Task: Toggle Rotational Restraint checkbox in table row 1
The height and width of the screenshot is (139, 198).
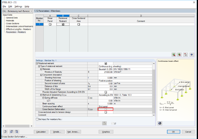Action: tap(63, 24)
